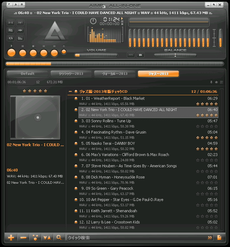The image size is (230, 247).
Task: Click the favorites star icon above playlist
Action: (x=216, y=82)
